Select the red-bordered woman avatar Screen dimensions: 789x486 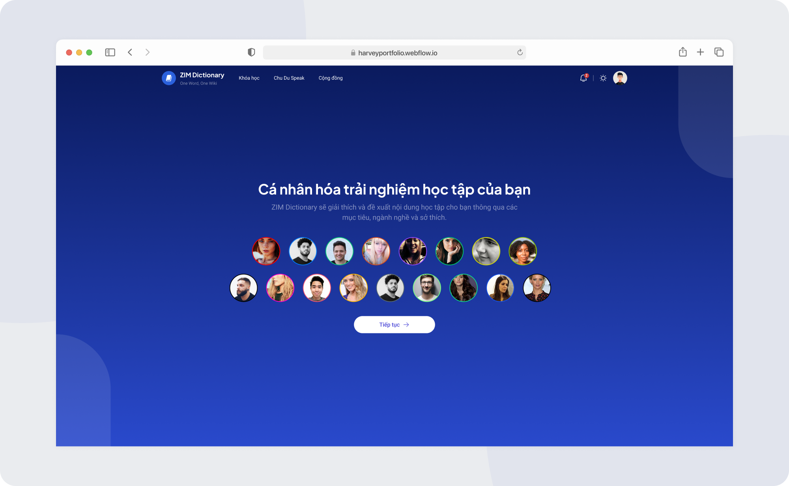[266, 251]
